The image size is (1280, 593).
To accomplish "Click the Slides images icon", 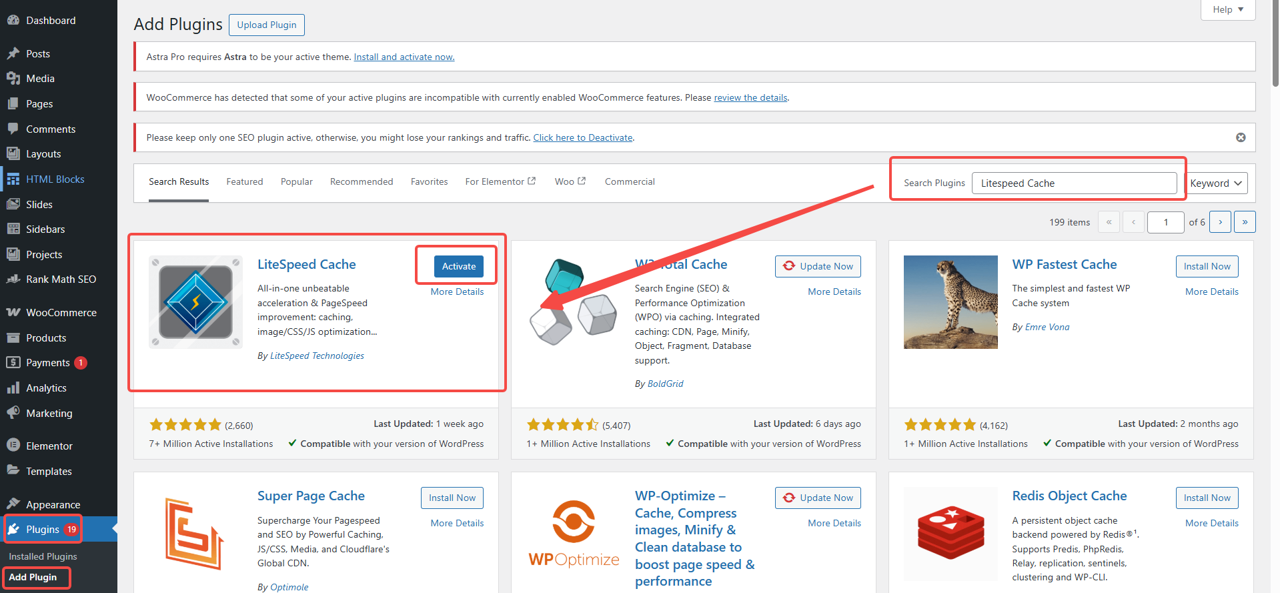I will click(13, 204).
